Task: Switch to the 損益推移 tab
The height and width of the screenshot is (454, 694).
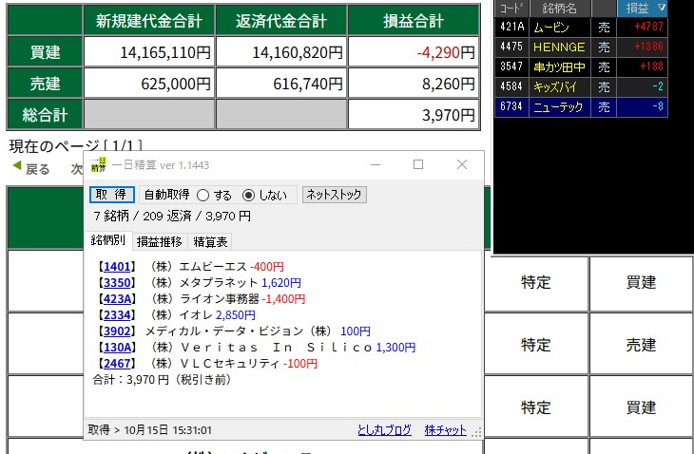Action: pyautogui.click(x=158, y=241)
